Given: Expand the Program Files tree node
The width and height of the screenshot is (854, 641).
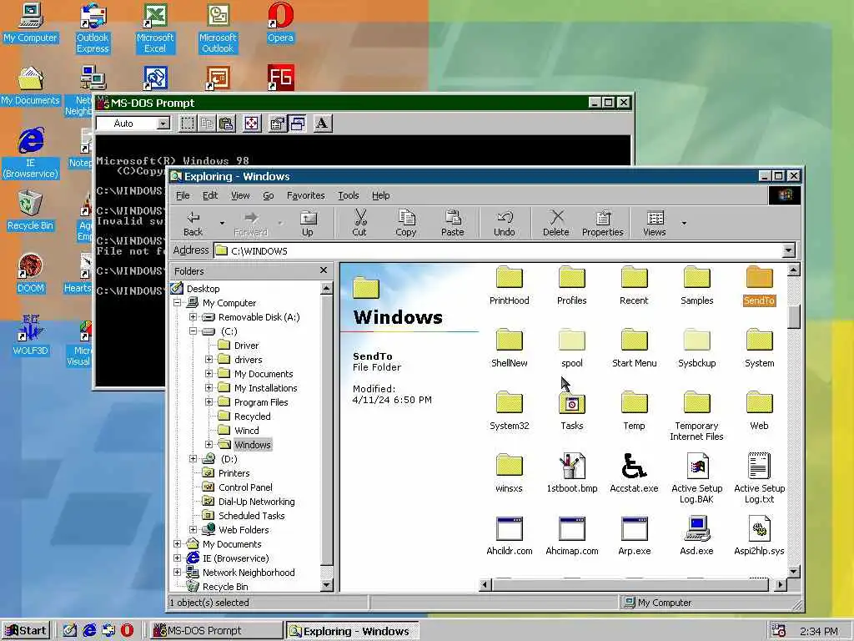Looking at the screenshot, I should point(208,401).
